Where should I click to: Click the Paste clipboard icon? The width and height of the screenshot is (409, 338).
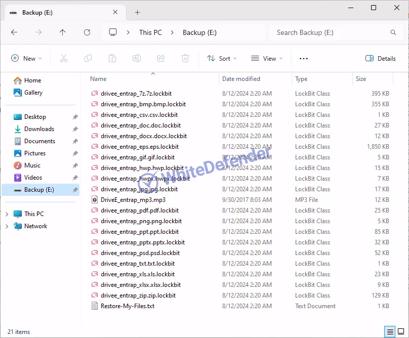click(x=112, y=59)
